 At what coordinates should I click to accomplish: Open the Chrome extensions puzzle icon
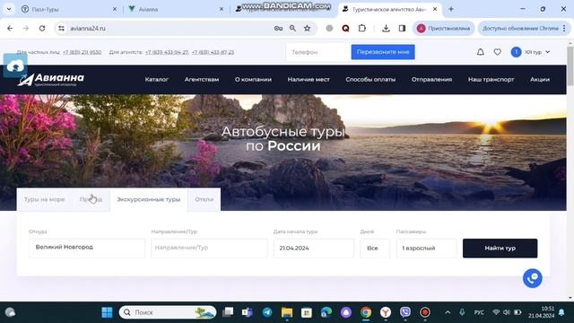pyautogui.click(x=362, y=28)
